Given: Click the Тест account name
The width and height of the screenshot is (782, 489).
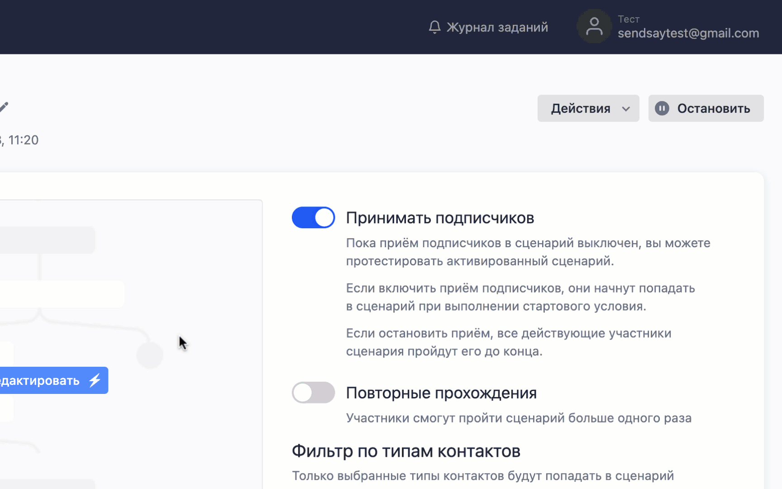Looking at the screenshot, I should coord(629,19).
